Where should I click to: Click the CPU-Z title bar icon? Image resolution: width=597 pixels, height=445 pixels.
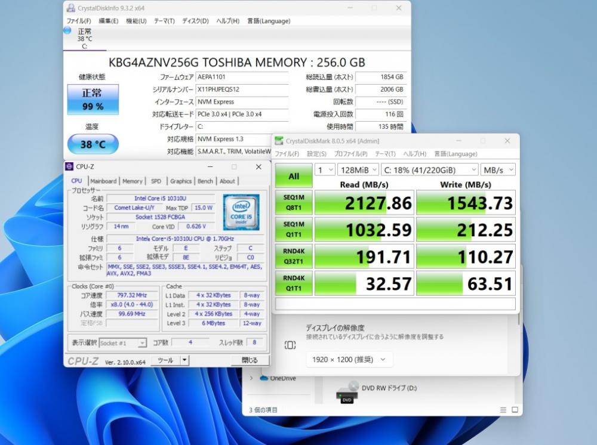pos(69,166)
